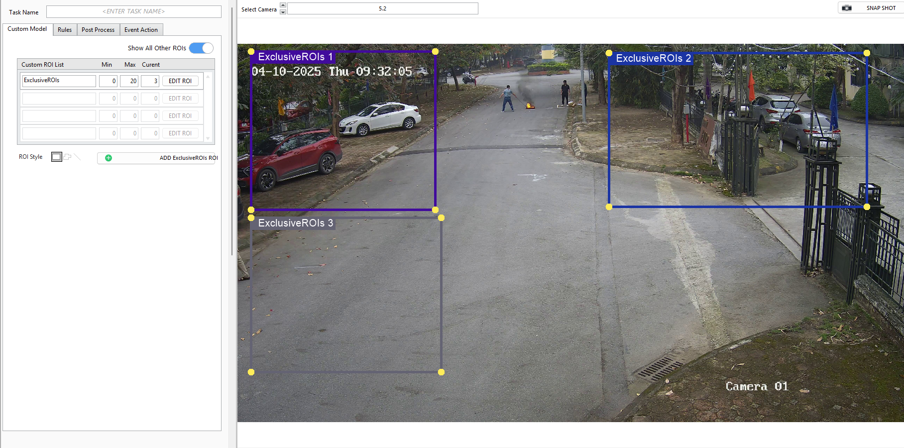Choose the polygon ROI style icon
The width and height of the screenshot is (904, 448).
68,157
